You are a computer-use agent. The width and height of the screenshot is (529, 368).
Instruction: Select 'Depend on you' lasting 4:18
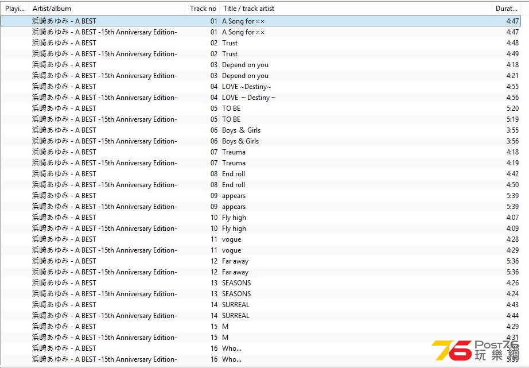click(245, 65)
